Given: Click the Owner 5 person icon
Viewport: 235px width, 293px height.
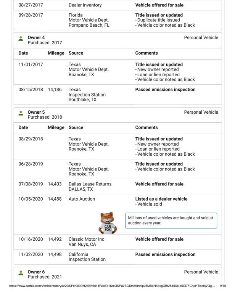Looking at the screenshot, I should (x=21, y=113).
